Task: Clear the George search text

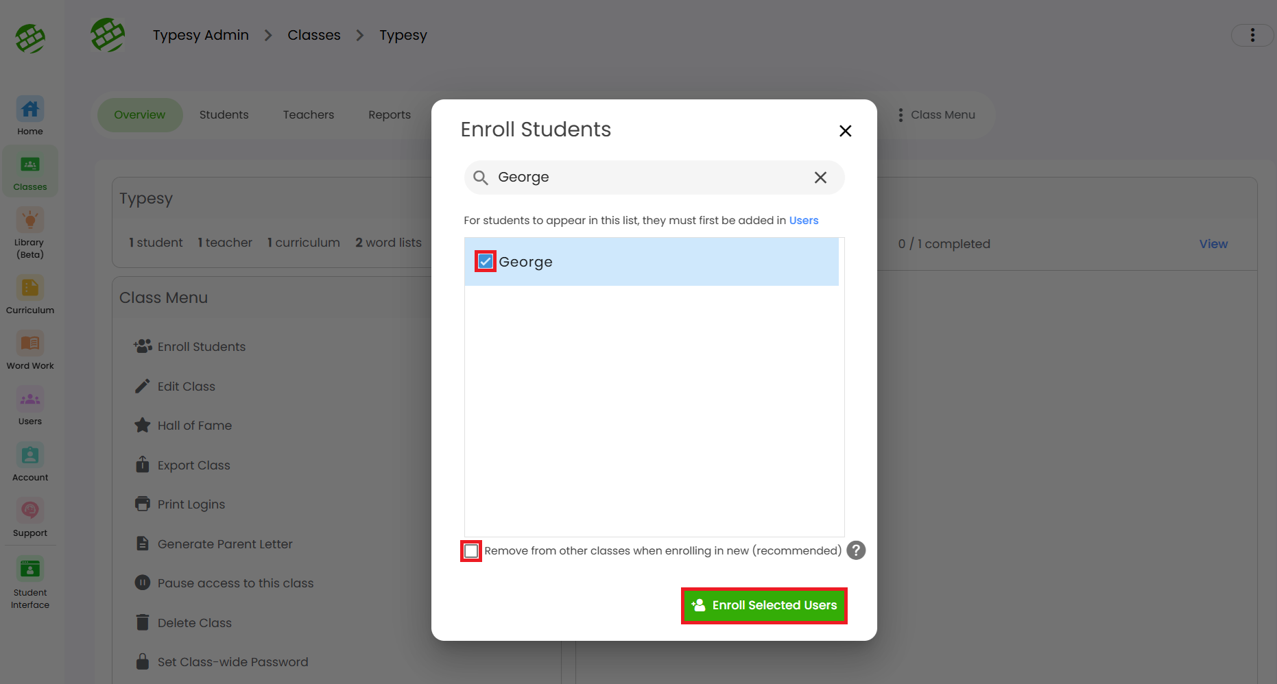Action: pos(820,178)
